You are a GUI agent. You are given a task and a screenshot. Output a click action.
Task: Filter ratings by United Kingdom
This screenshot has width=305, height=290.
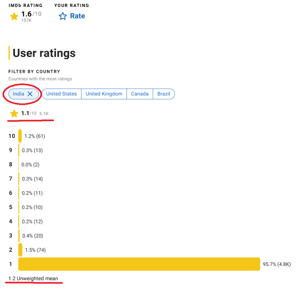pyautogui.click(x=104, y=94)
